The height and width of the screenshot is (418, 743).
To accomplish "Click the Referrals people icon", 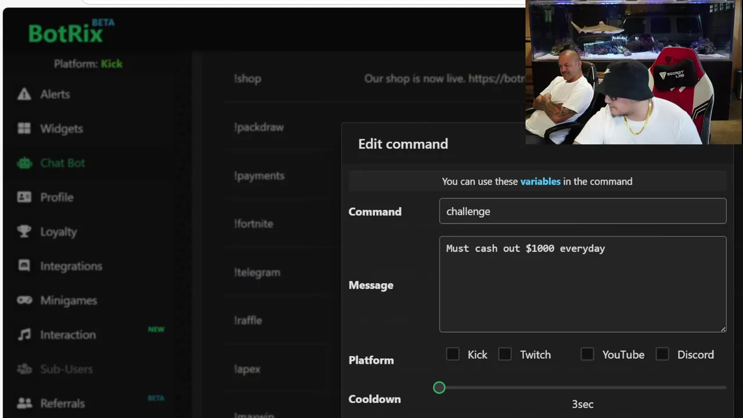I will 24,403.
